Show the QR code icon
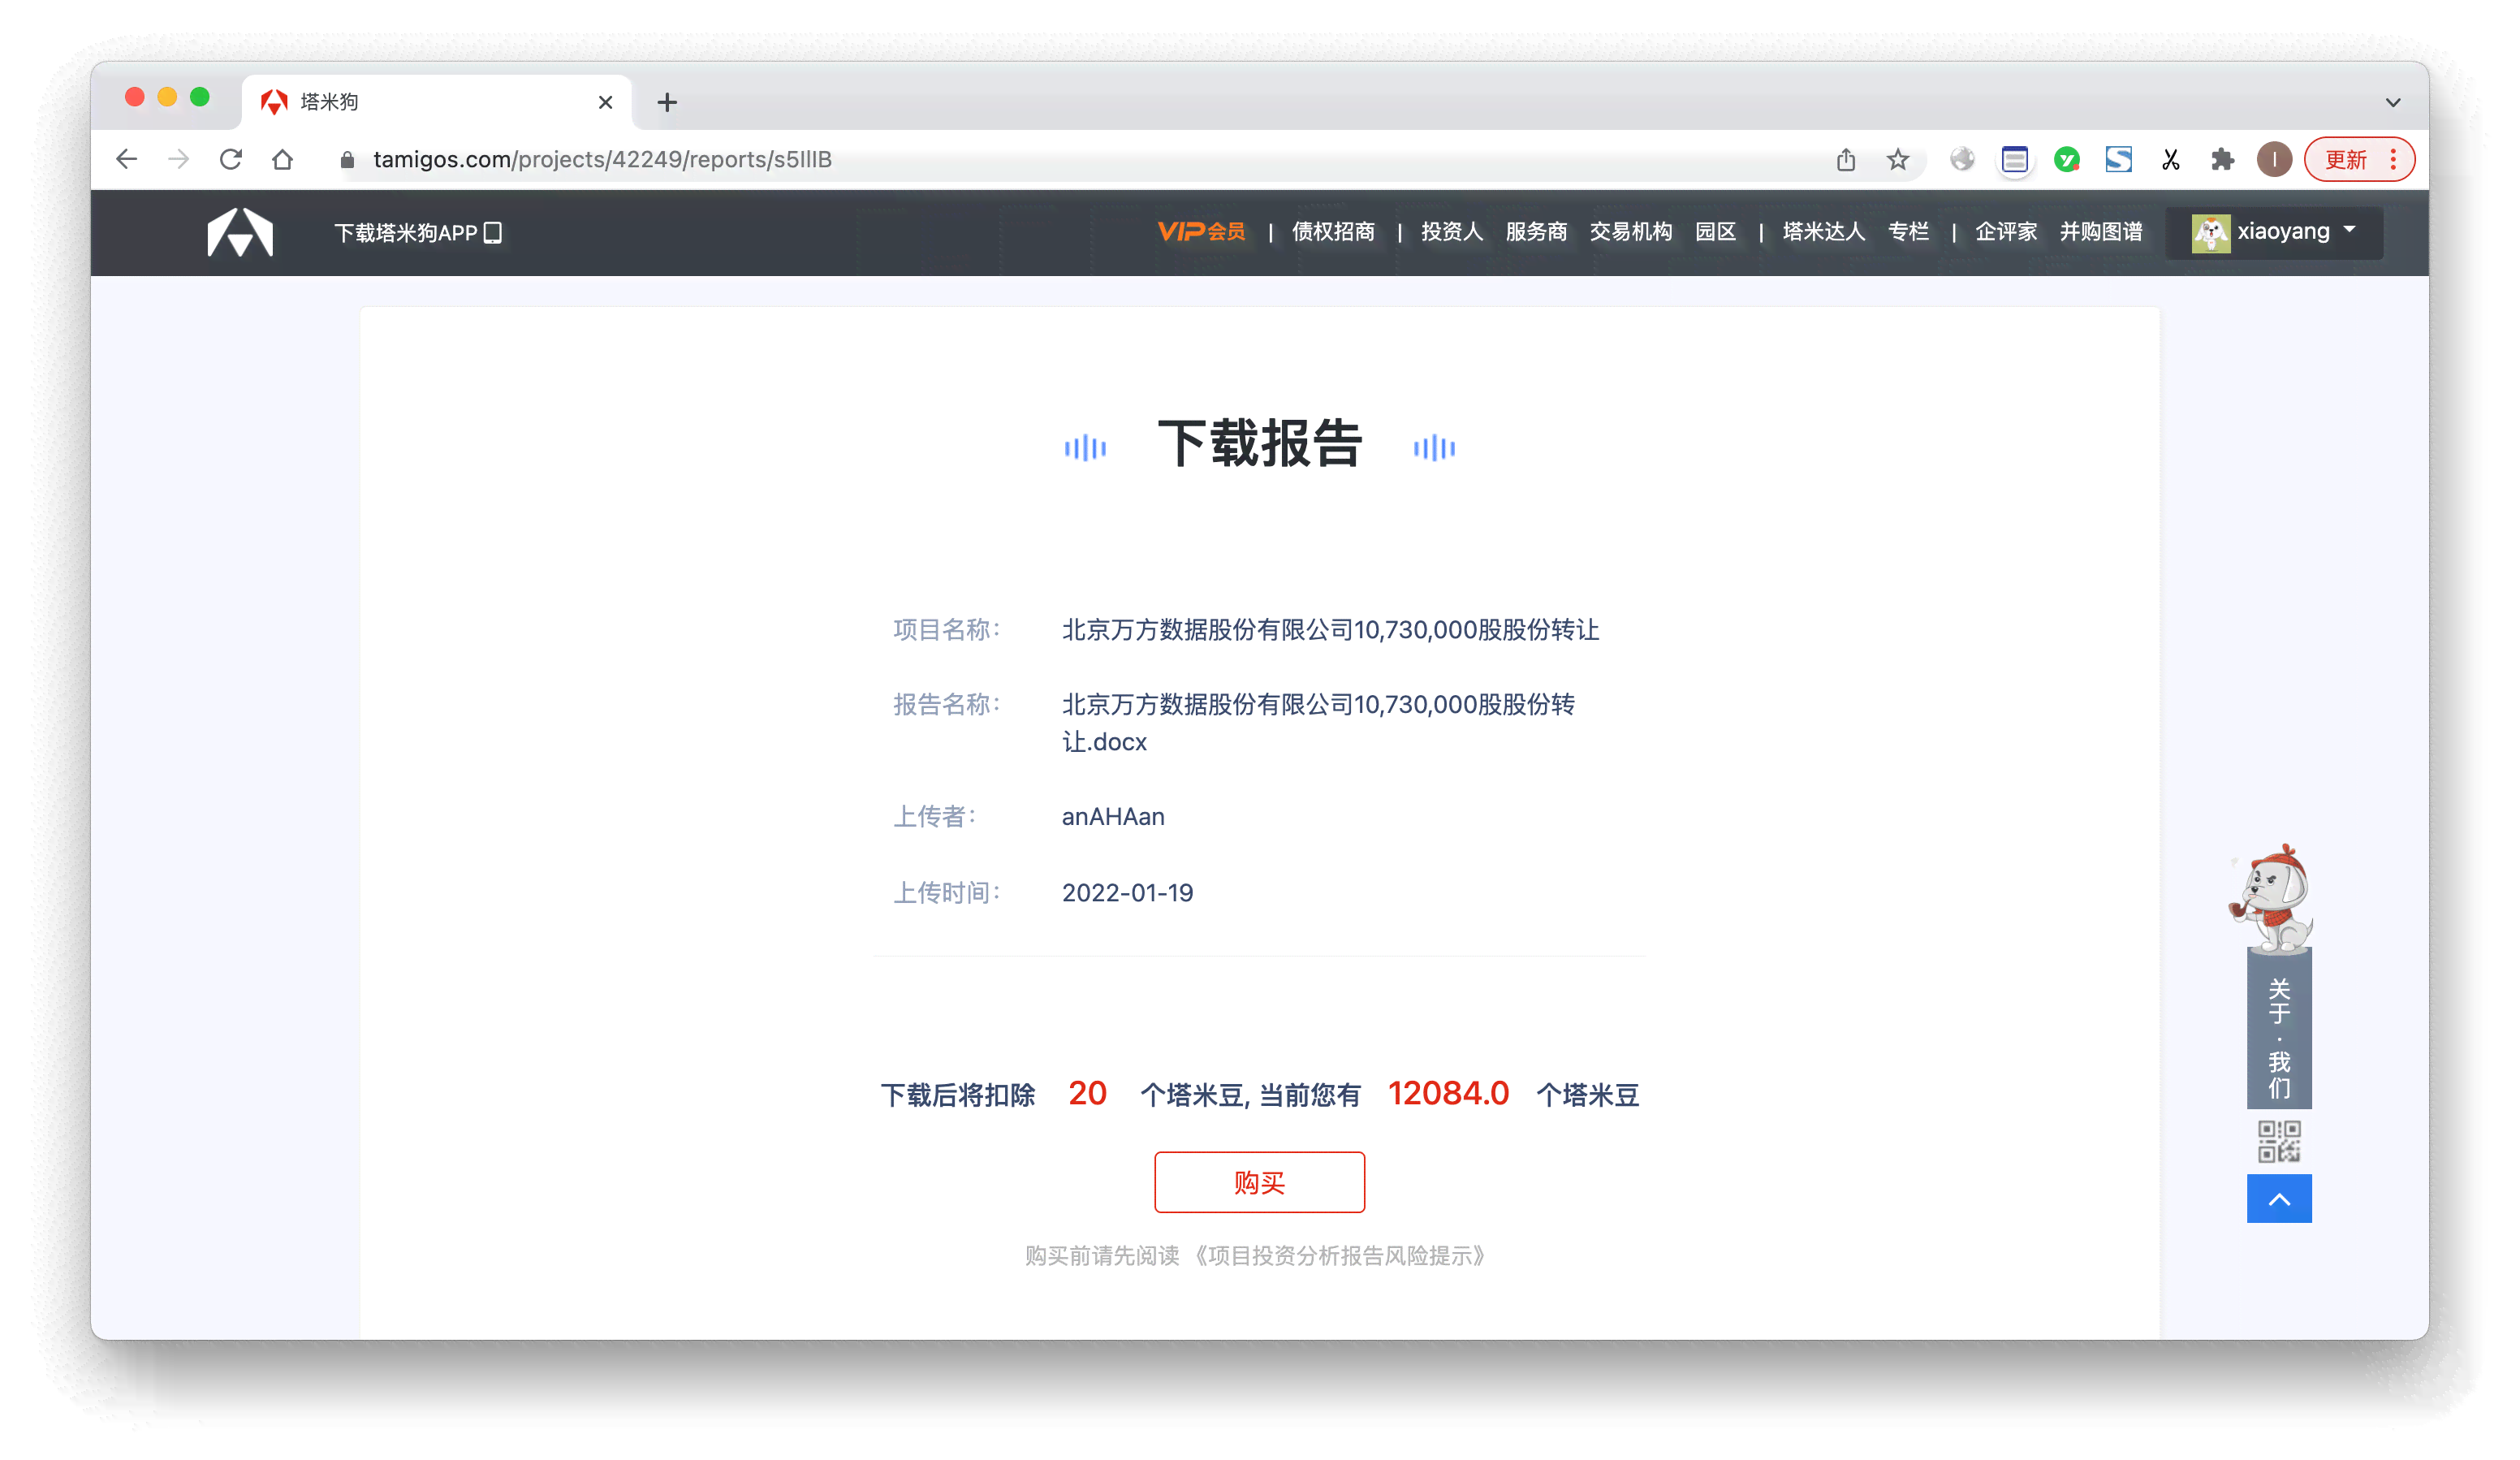This screenshot has height=1460, width=2520. 2279,1141
